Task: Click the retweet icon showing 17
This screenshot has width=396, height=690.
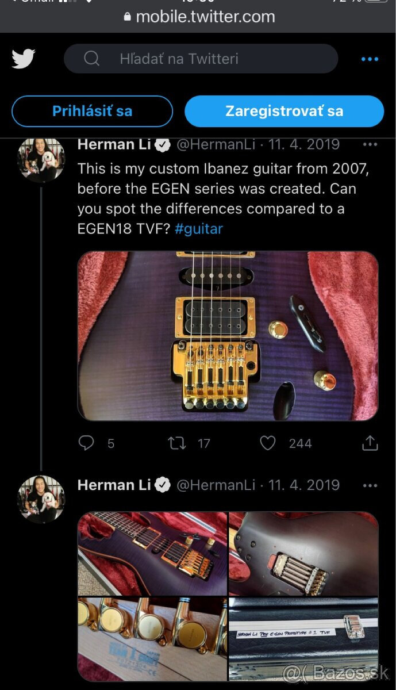Action: [178, 443]
